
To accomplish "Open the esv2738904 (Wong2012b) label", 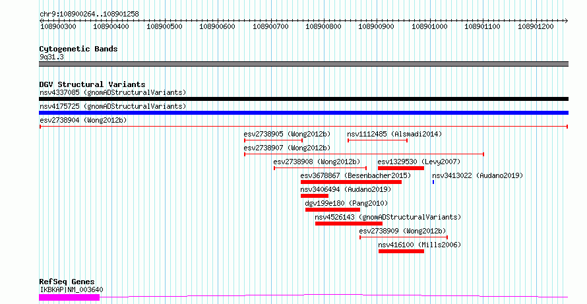I will (x=83, y=120).
